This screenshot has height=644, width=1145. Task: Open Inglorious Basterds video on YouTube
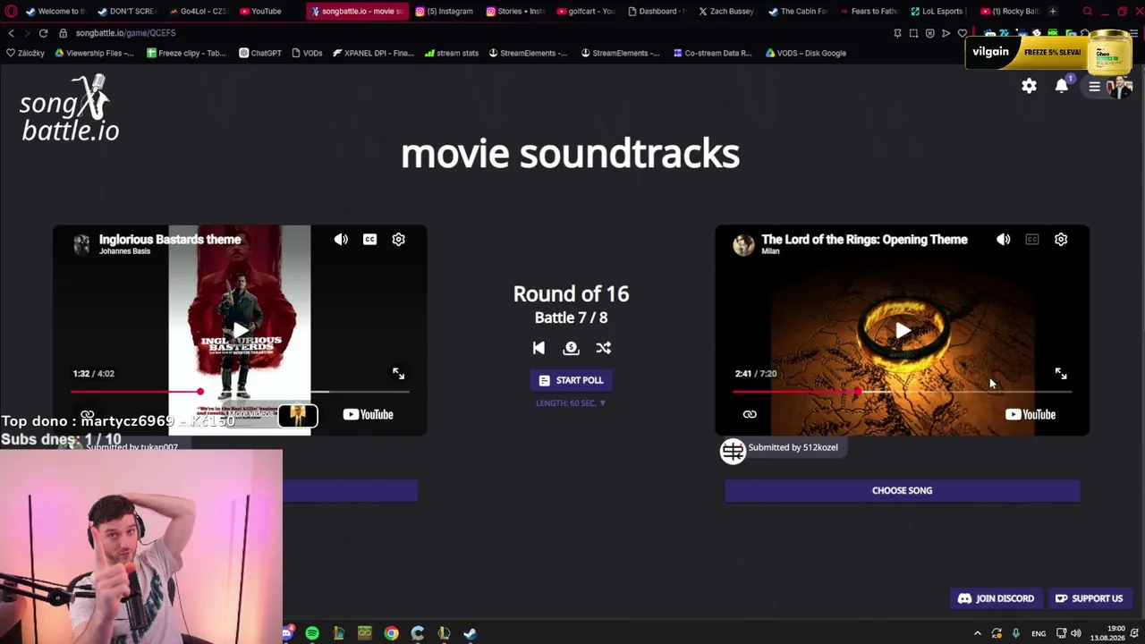pyautogui.click(x=368, y=414)
